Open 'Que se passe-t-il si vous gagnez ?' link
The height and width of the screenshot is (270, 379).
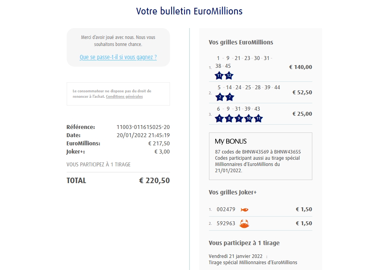[x=118, y=57]
